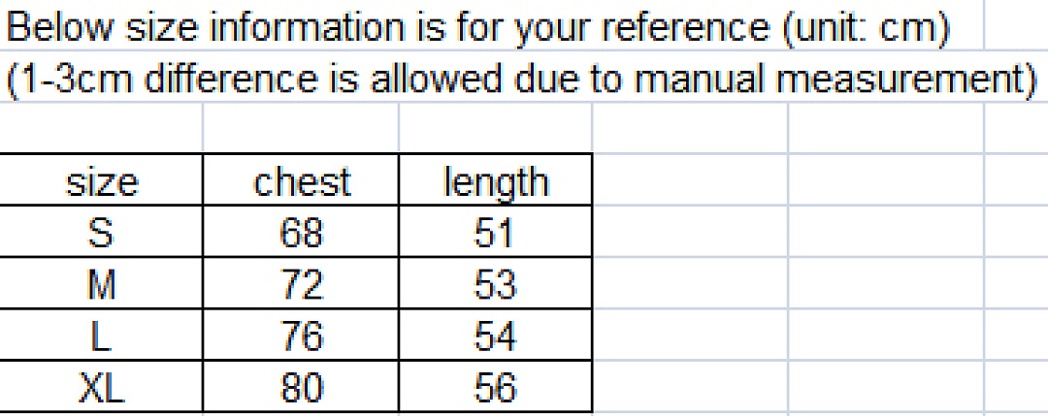Select the empty cell right of 'length' header

[690, 179]
